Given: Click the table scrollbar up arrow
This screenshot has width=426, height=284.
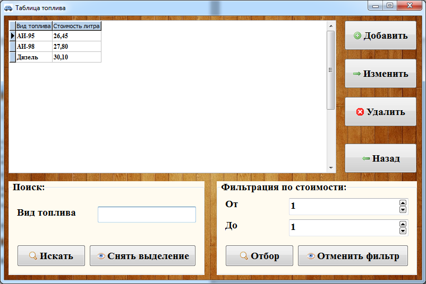Looking at the screenshot, I should (x=330, y=26).
